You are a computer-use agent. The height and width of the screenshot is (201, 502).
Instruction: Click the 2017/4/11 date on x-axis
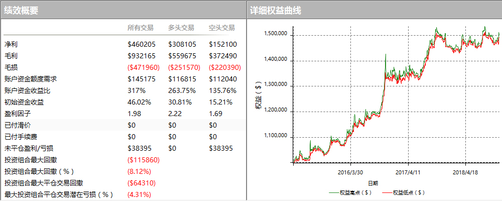pyautogui.click(x=408, y=172)
